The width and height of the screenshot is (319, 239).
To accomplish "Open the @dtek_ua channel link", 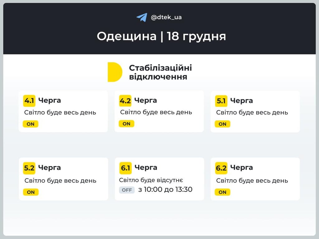I will [166, 17].
